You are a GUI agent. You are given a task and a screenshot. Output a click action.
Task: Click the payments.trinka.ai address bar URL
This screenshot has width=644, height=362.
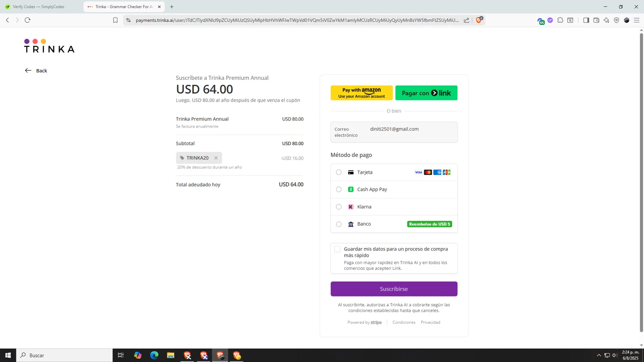click(x=297, y=20)
